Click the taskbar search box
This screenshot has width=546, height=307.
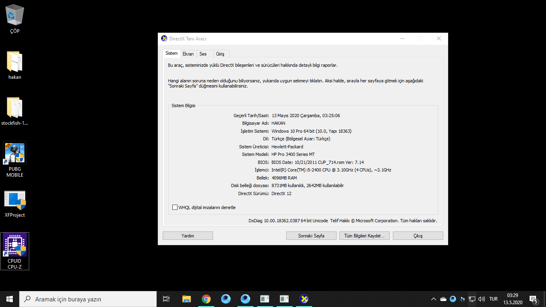(x=88, y=299)
